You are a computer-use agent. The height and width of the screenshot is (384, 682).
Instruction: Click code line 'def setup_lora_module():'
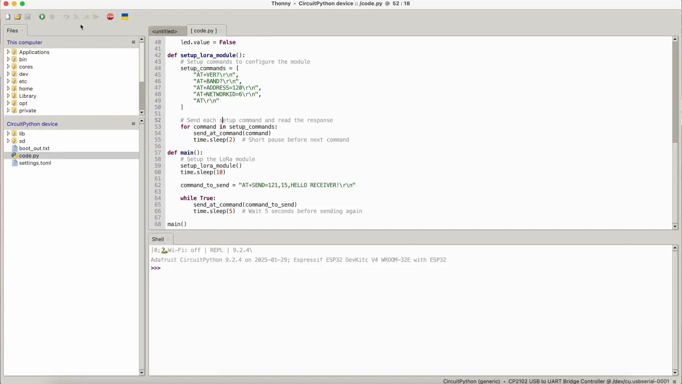[x=206, y=55]
